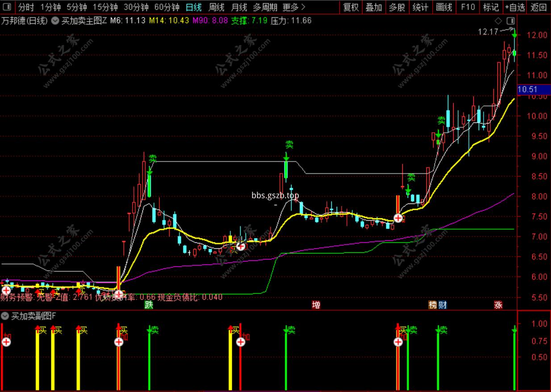The height and width of the screenshot is (392, 551).
Task: Click the panel layout icon top-left
Action: click(7, 7)
